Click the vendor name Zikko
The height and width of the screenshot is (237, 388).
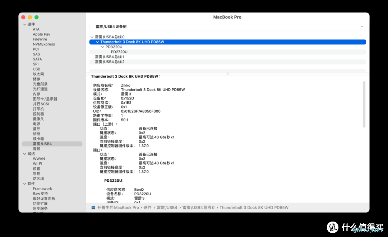pyautogui.click(x=125, y=85)
